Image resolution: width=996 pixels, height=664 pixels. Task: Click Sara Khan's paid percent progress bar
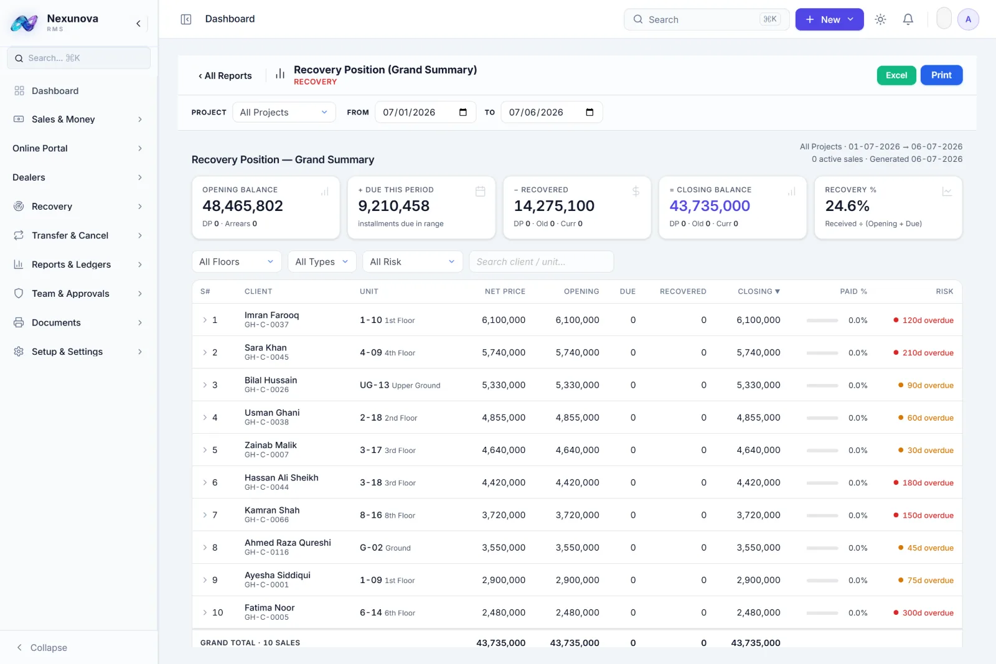pos(822,353)
